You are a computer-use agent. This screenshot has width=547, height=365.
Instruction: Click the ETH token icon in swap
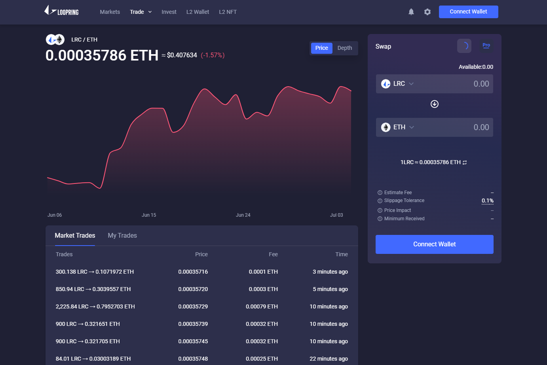(x=386, y=127)
